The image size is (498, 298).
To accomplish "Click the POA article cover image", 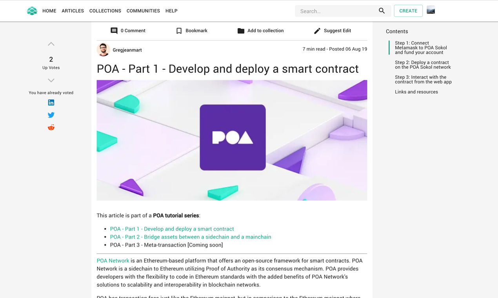I will (x=232, y=140).
